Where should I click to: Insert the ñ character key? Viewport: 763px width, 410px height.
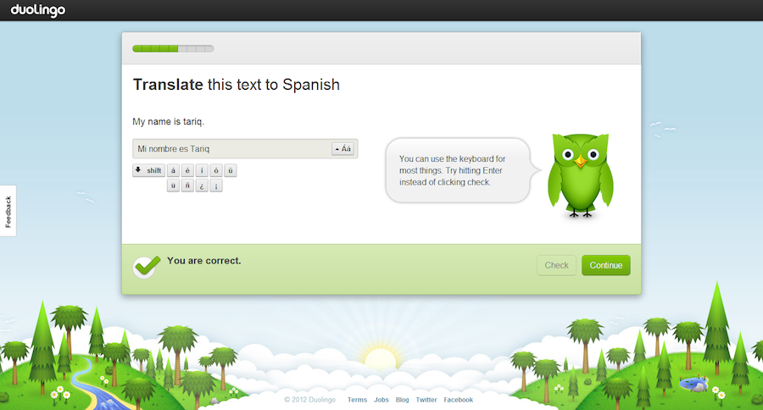tap(187, 186)
